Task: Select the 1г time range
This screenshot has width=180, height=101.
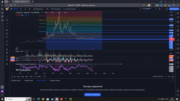Action: pos(34,77)
